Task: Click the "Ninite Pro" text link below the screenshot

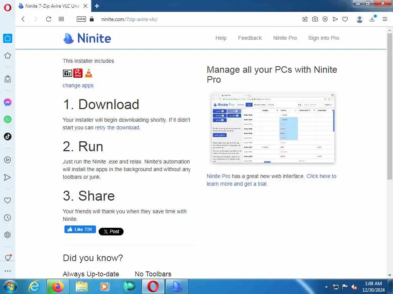Action: (218, 176)
